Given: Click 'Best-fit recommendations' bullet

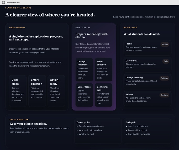Looking at the screenshot, I should point(91,126).
